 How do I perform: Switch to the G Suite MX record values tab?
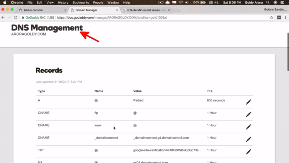tap(146, 10)
